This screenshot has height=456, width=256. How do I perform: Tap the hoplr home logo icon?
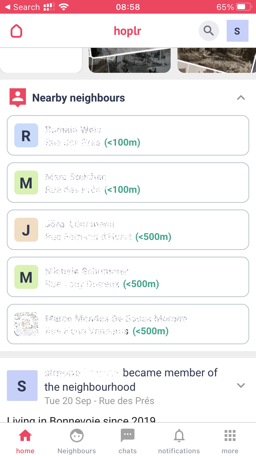(16, 31)
